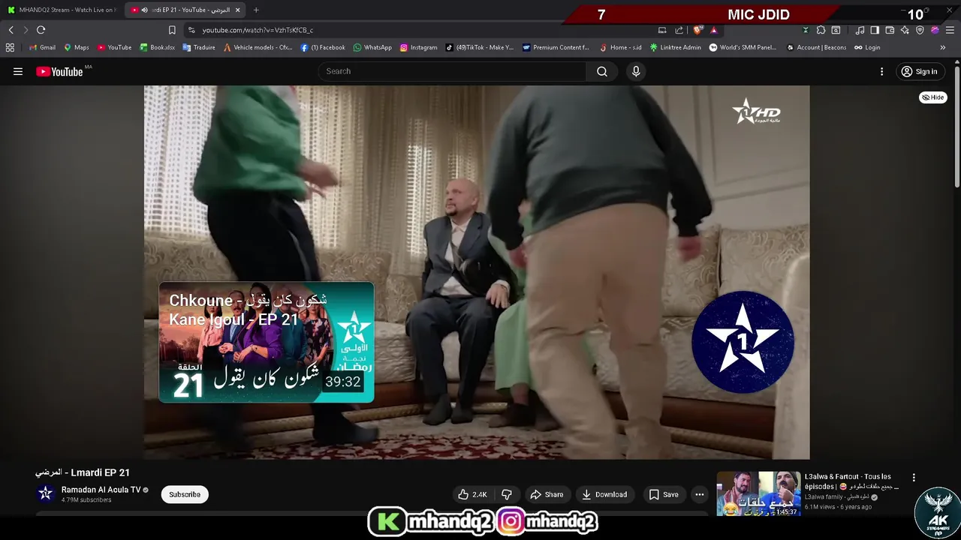Screen dimensions: 961x540
Task: Open the Ramadan Al Aoula TV channel name
Action: 101,490
